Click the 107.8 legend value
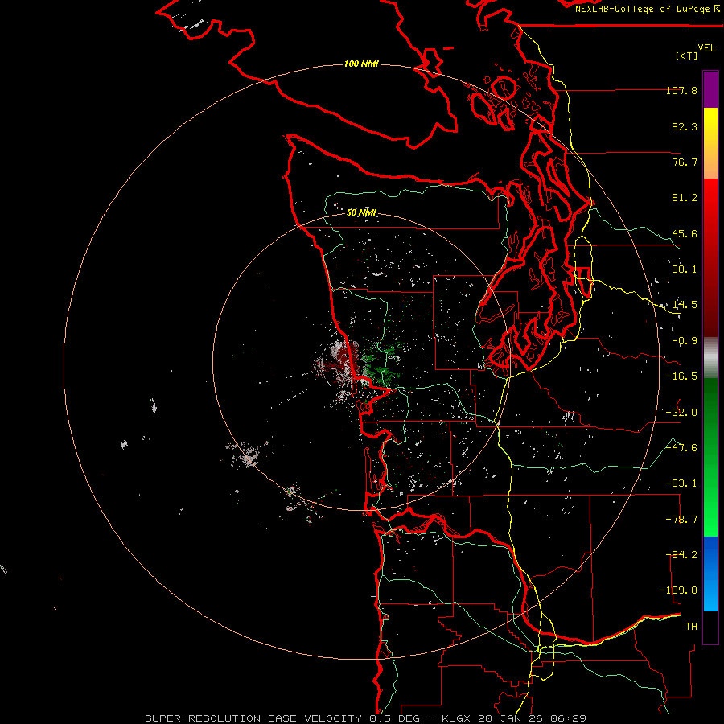This screenshot has width=724, height=724. [681, 90]
